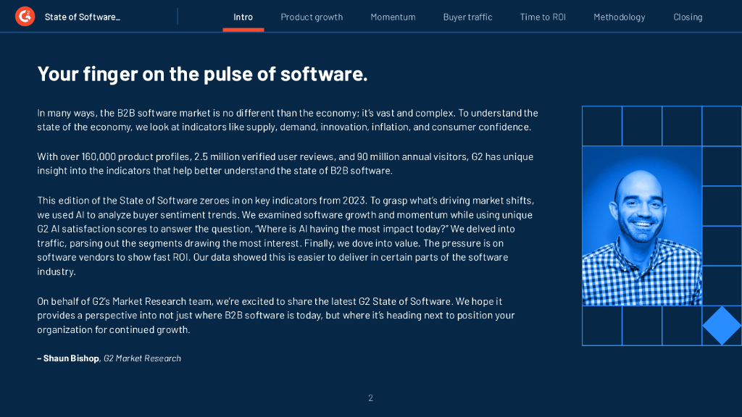Click the paragraph starting 'This edition of'
This screenshot has width=742, height=417.
pyautogui.click(x=287, y=236)
